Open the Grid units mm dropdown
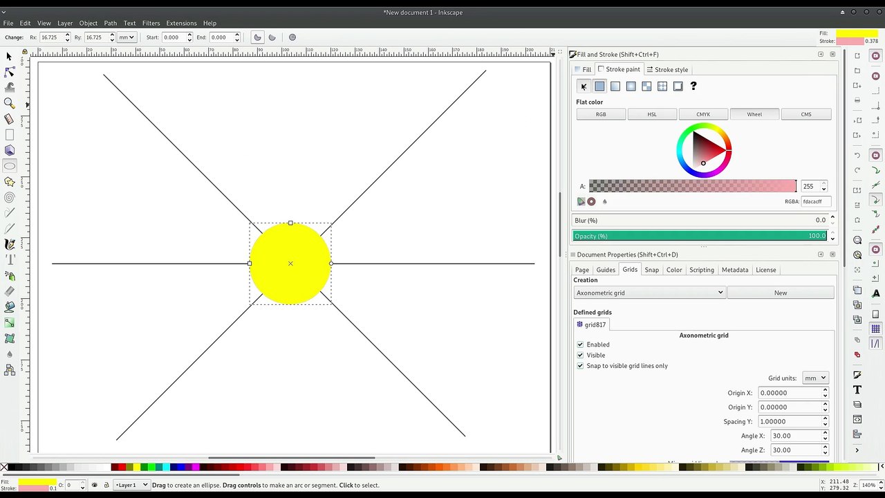Image resolution: width=885 pixels, height=498 pixels. point(815,378)
